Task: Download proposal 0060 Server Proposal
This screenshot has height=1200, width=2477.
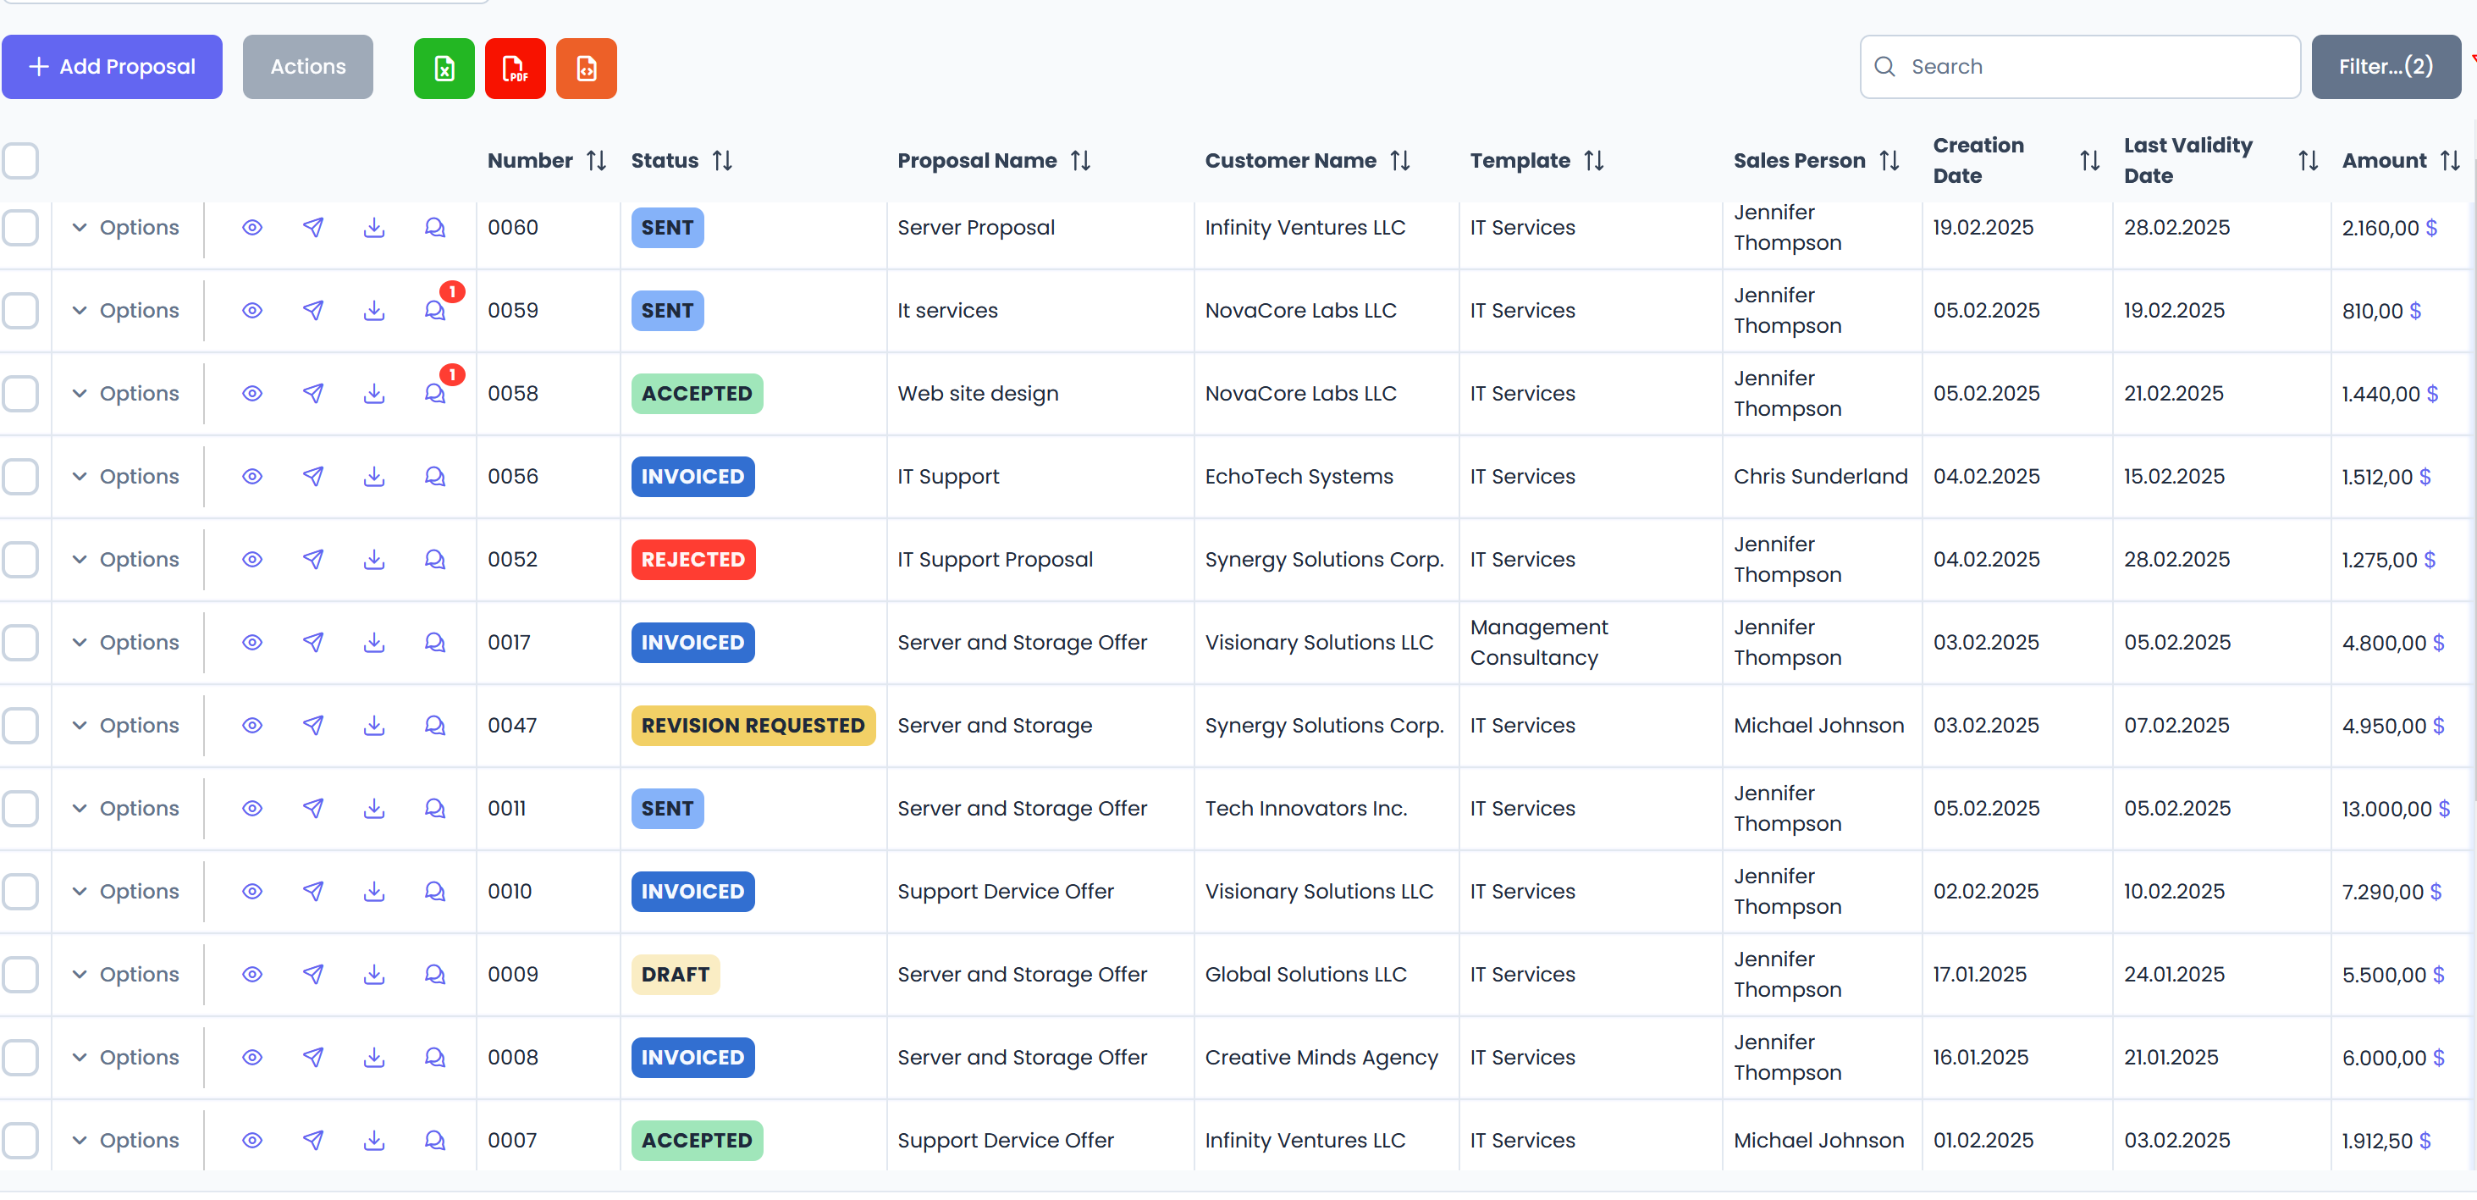Action: click(x=374, y=228)
